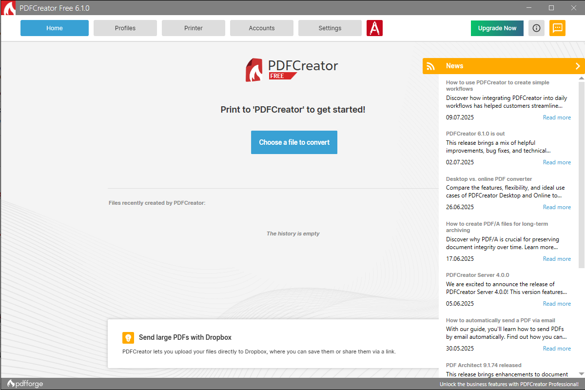The width and height of the screenshot is (585, 390).
Task: Collapse the News panel with the chevron
Action: 578,66
